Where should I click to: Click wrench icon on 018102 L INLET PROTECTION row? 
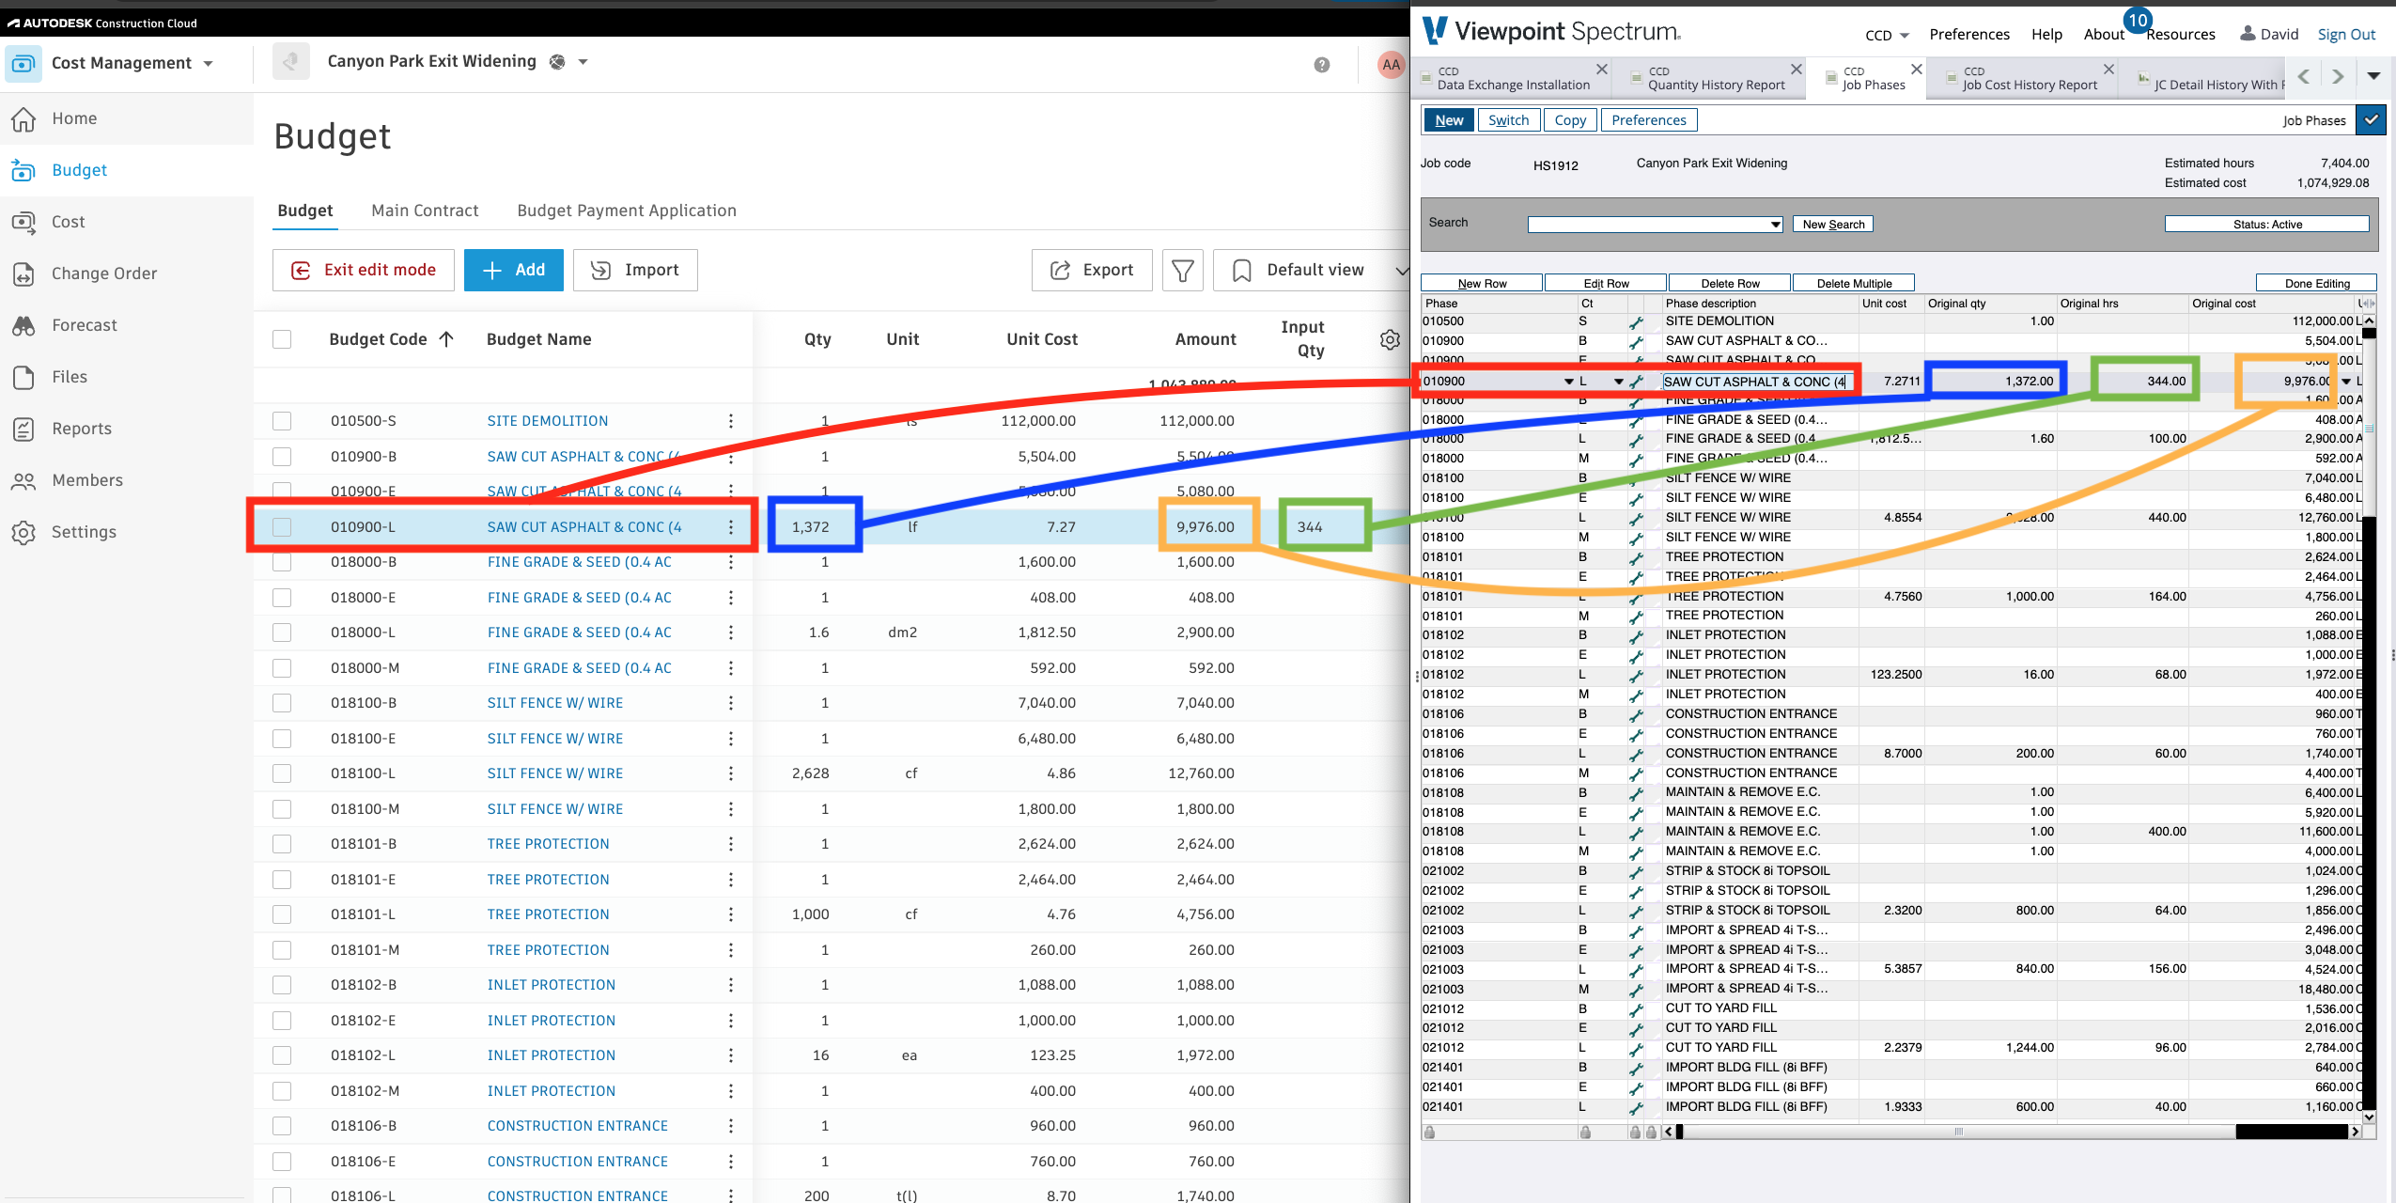pyautogui.click(x=1636, y=676)
